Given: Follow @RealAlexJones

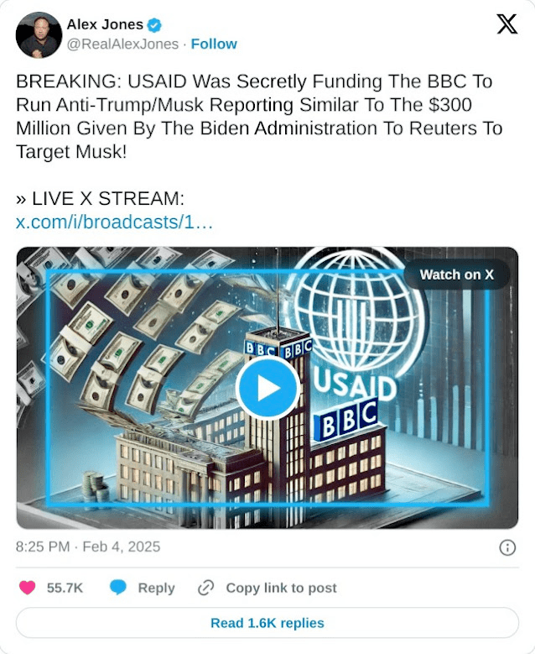Looking at the screenshot, I should (x=214, y=44).
